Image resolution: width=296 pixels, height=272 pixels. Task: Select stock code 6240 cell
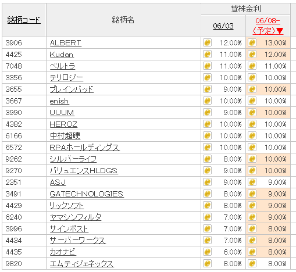tap(24, 217)
